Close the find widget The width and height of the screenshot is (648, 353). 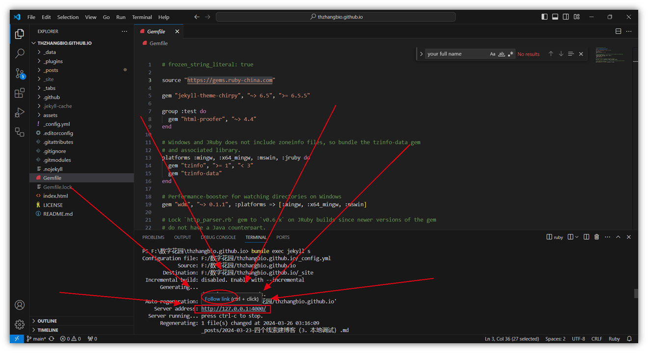click(581, 54)
